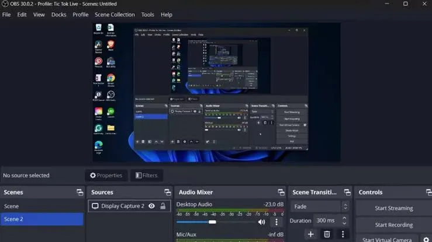Image resolution: width=432 pixels, height=242 pixels.
Task: Click the Grammarly icon in the preview
Action: click(98, 129)
